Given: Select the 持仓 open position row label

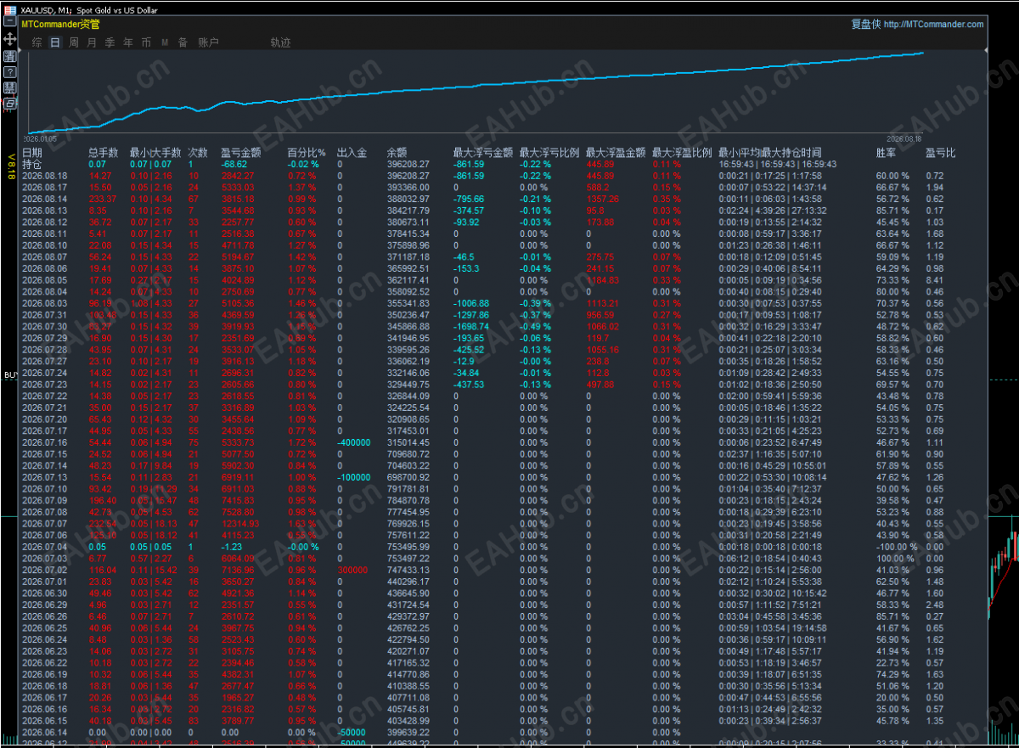Looking at the screenshot, I should tap(31, 164).
